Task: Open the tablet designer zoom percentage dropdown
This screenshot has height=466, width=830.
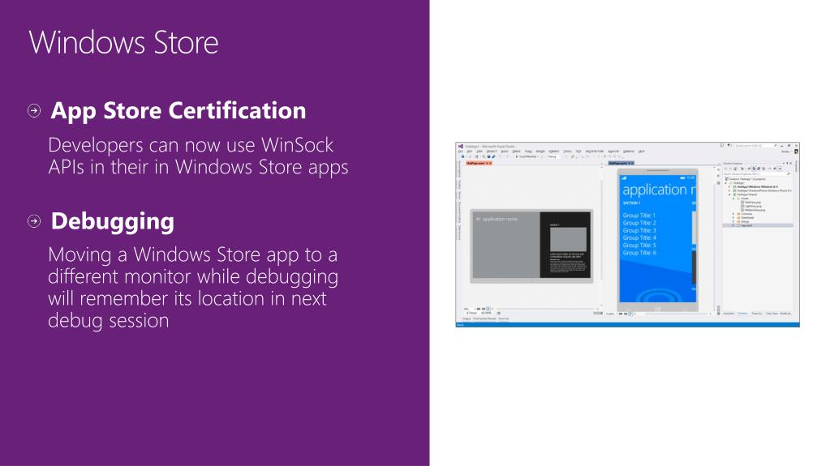Action: (x=468, y=309)
